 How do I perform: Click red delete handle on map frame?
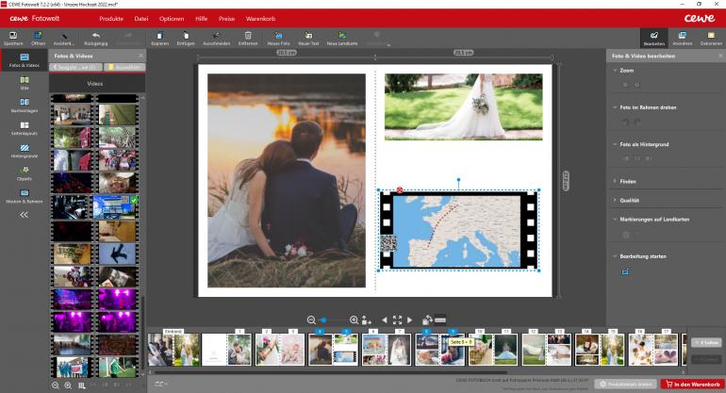pos(400,189)
